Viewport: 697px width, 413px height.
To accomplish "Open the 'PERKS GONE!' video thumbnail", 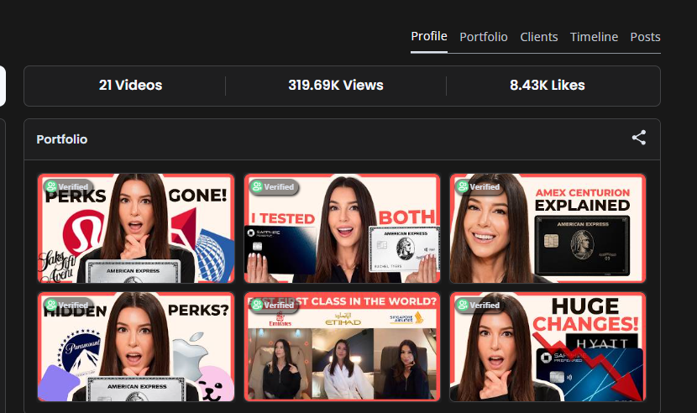I will [136, 228].
